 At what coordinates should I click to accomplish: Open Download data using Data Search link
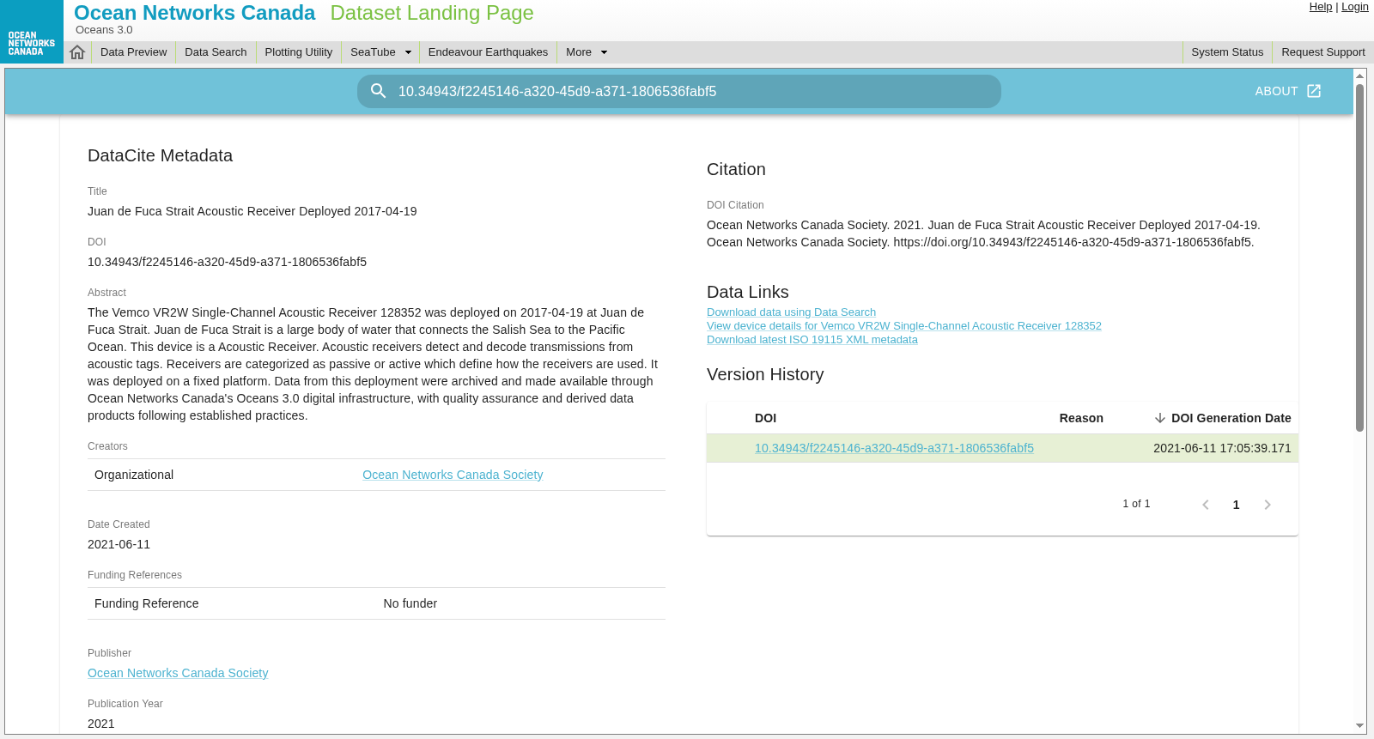791,312
